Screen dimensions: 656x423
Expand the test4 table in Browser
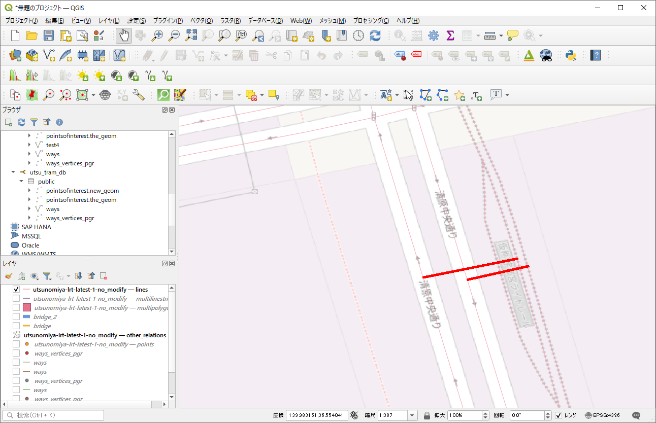pos(29,145)
